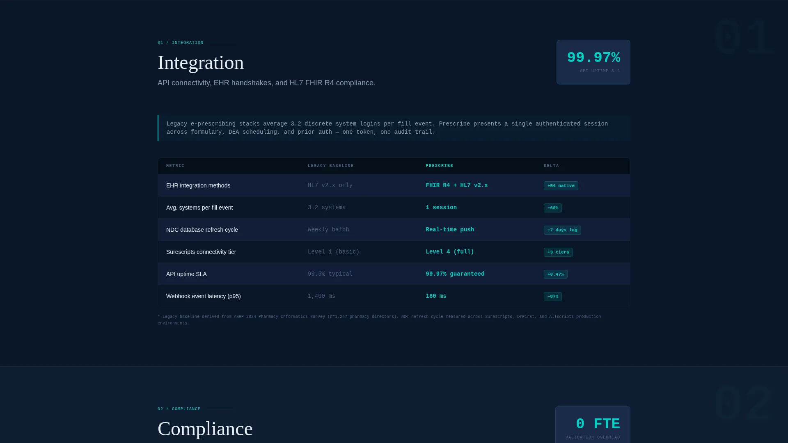Click the PRESCRIBE column header

440,166
